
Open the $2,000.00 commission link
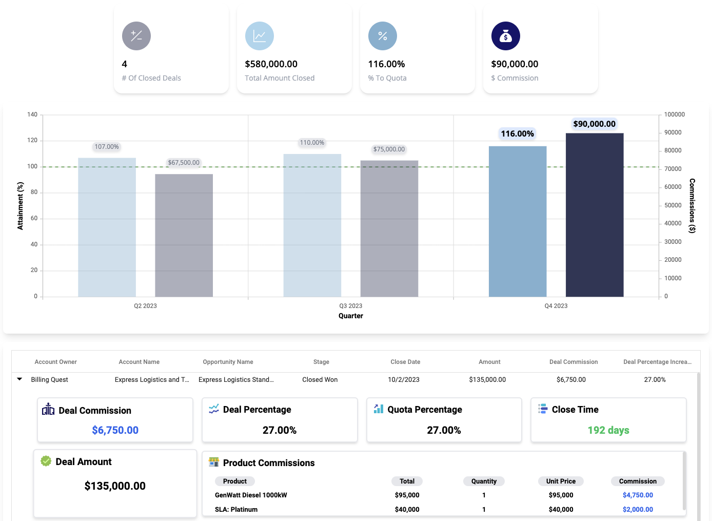[638, 510]
